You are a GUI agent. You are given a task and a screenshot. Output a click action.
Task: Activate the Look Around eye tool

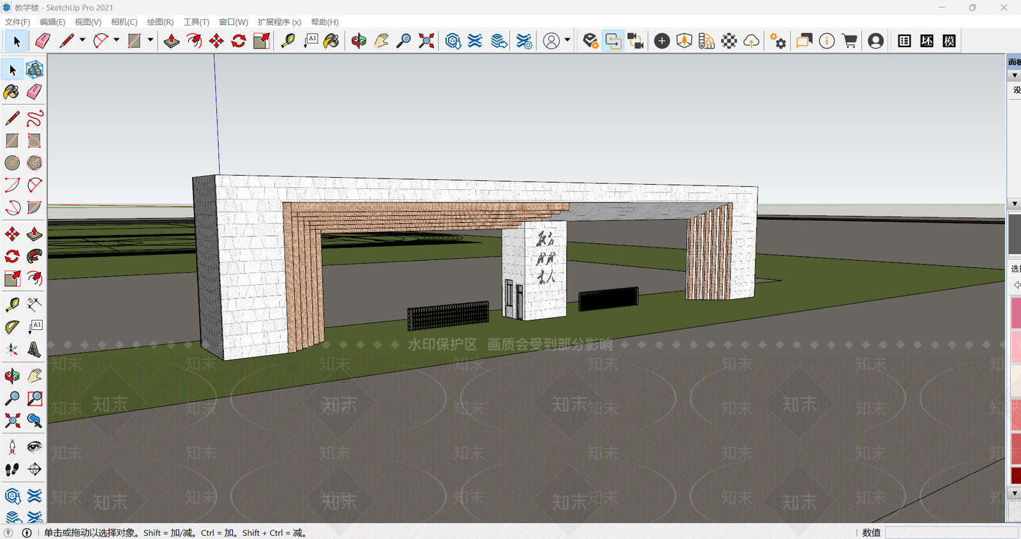[34, 447]
